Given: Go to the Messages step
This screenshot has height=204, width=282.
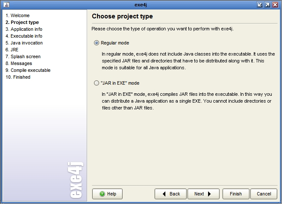Looking at the screenshot, I should click(19, 63).
